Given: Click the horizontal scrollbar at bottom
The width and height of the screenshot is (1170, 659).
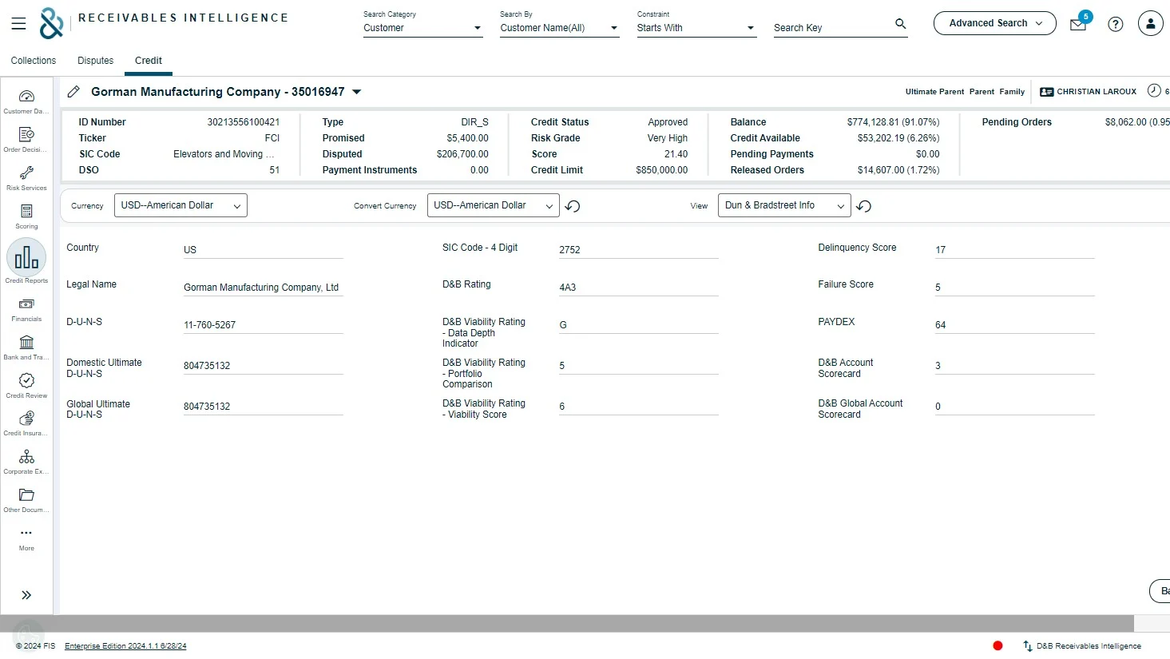Looking at the screenshot, I should 567,623.
